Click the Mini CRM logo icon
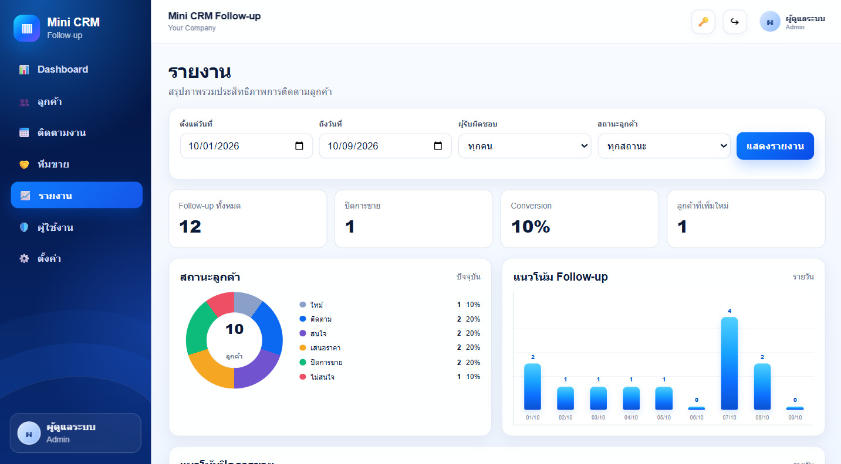Image resolution: width=841 pixels, height=464 pixels. (x=27, y=28)
